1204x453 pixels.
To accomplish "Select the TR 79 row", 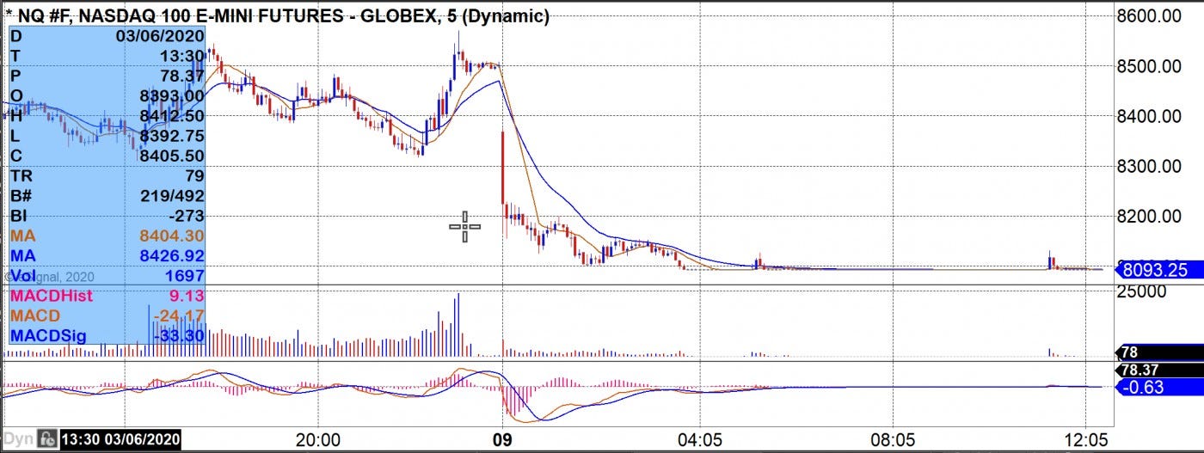I will pos(107,175).
